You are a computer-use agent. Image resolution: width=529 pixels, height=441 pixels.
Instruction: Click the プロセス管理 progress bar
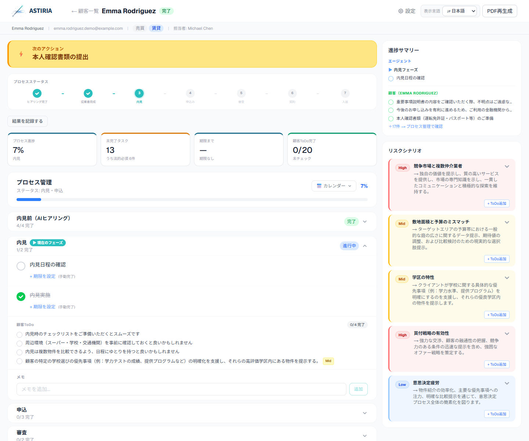tap(192, 200)
